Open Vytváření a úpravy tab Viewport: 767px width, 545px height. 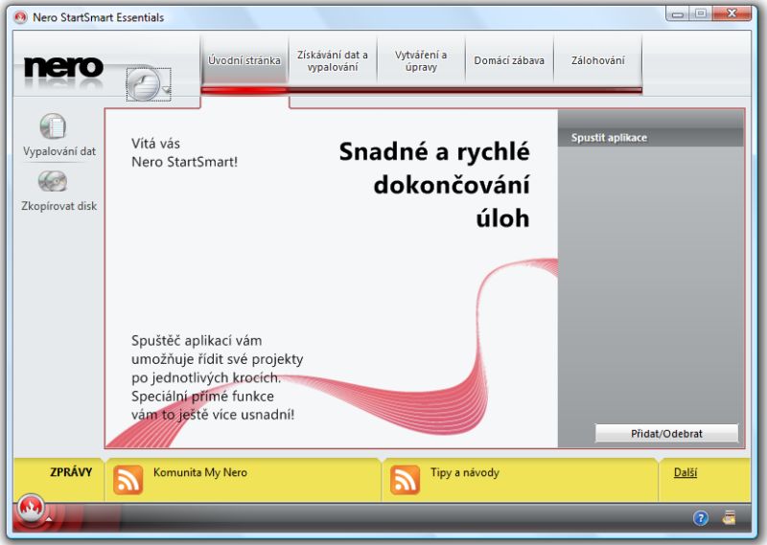coord(421,60)
